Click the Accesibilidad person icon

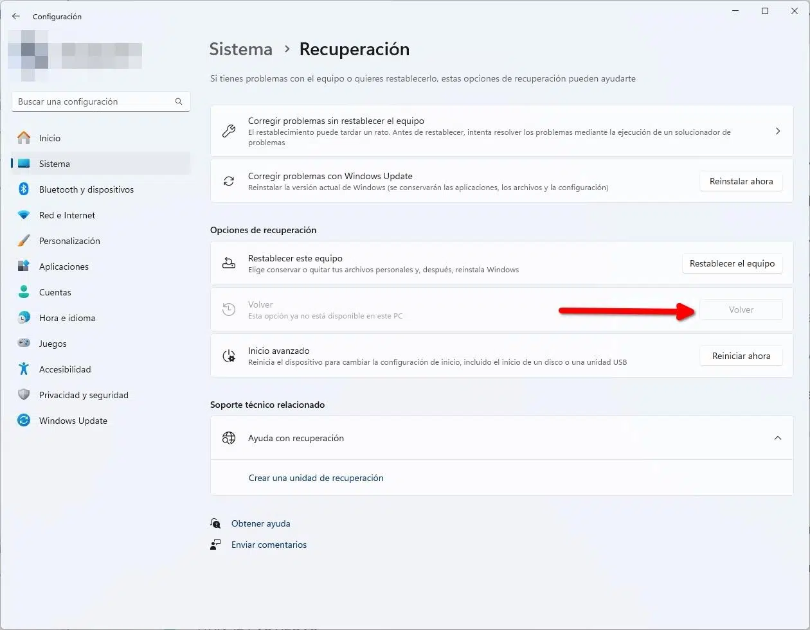tap(24, 369)
